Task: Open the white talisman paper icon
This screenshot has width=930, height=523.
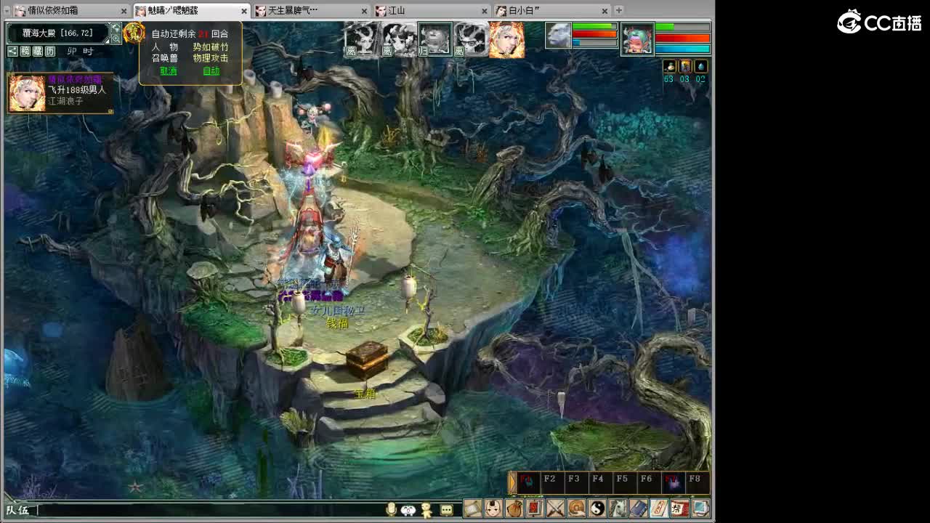Action: click(659, 508)
